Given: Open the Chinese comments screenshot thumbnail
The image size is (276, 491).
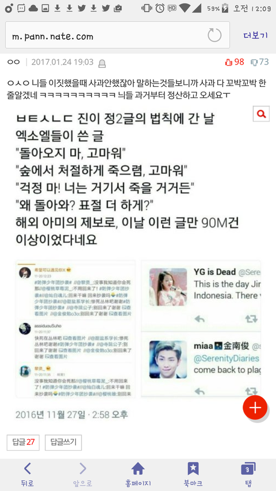Looking at the screenshot, I should tap(76, 329).
